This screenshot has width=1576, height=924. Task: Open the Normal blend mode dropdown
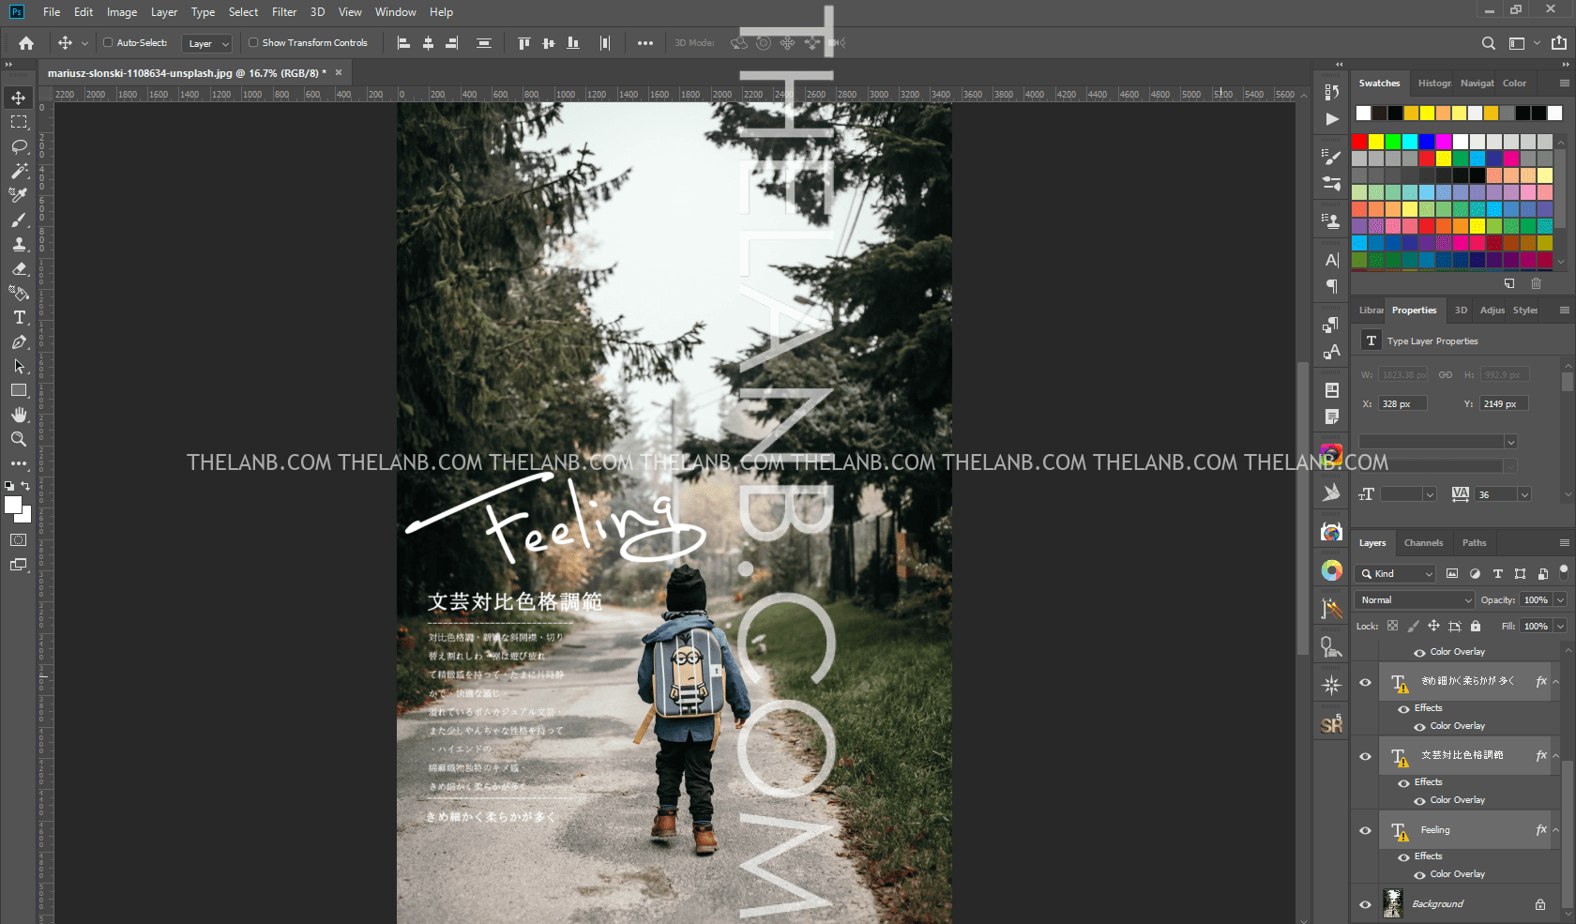pos(1415,600)
